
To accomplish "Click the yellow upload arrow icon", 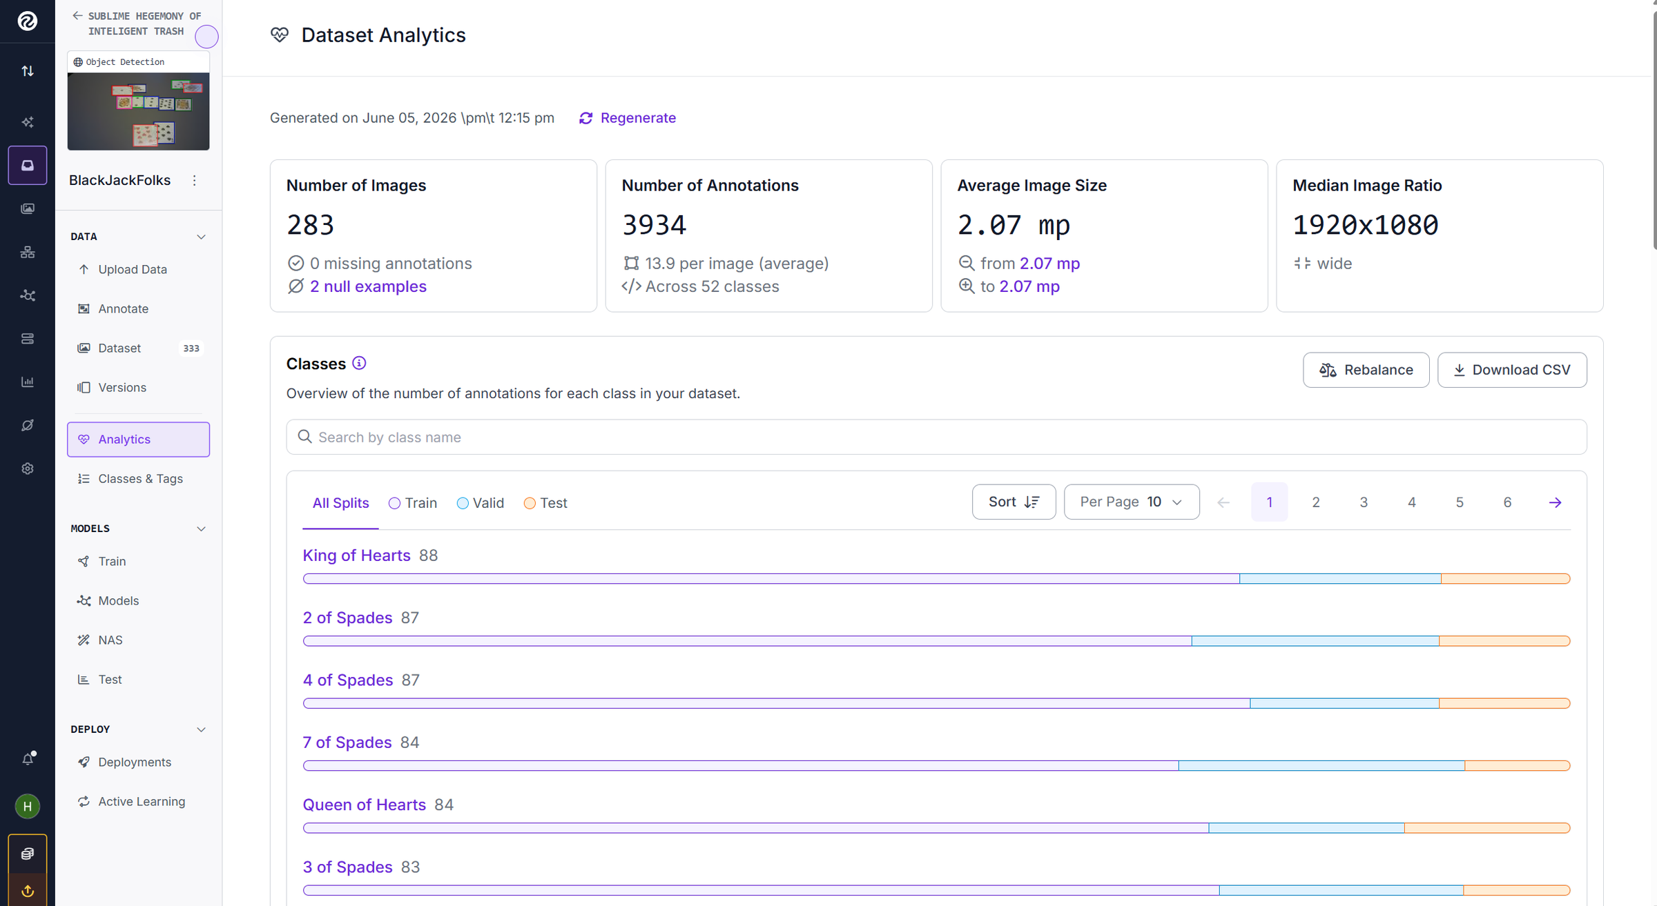I will tap(28, 891).
